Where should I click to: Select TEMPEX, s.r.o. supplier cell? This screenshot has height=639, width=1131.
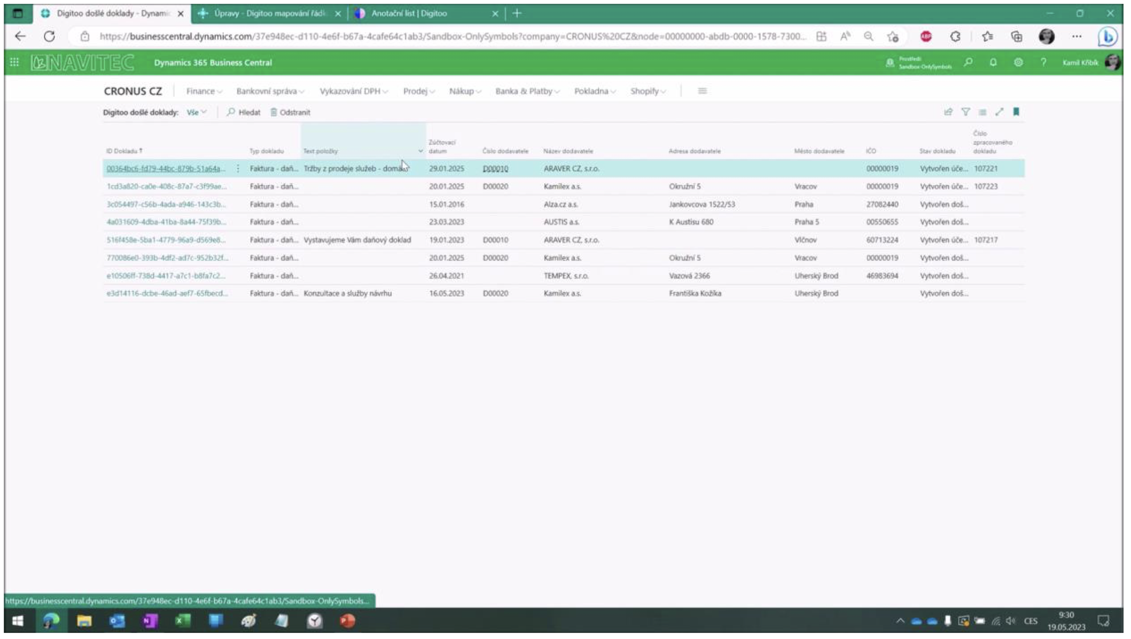click(x=565, y=275)
